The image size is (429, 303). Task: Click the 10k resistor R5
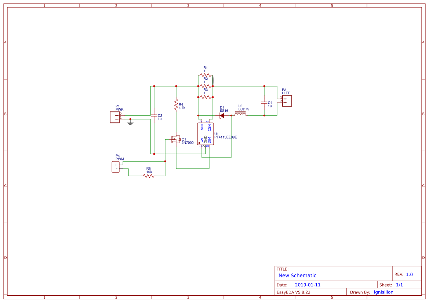click(x=148, y=175)
